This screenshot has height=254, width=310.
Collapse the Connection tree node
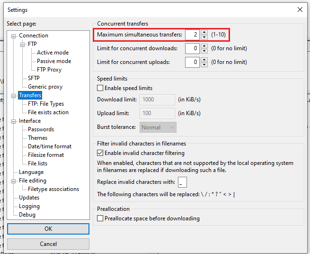[x=14, y=36]
